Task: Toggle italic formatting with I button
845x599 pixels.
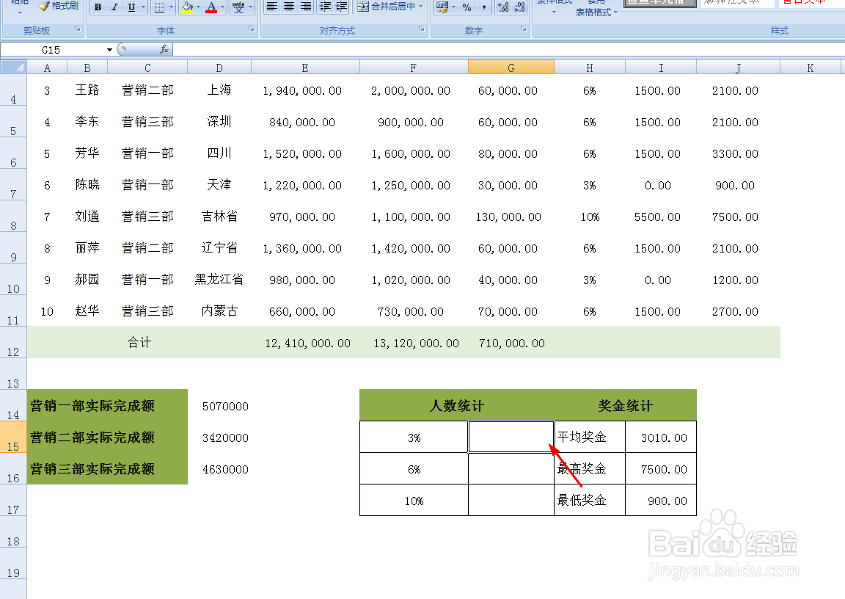Action: pos(114,7)
